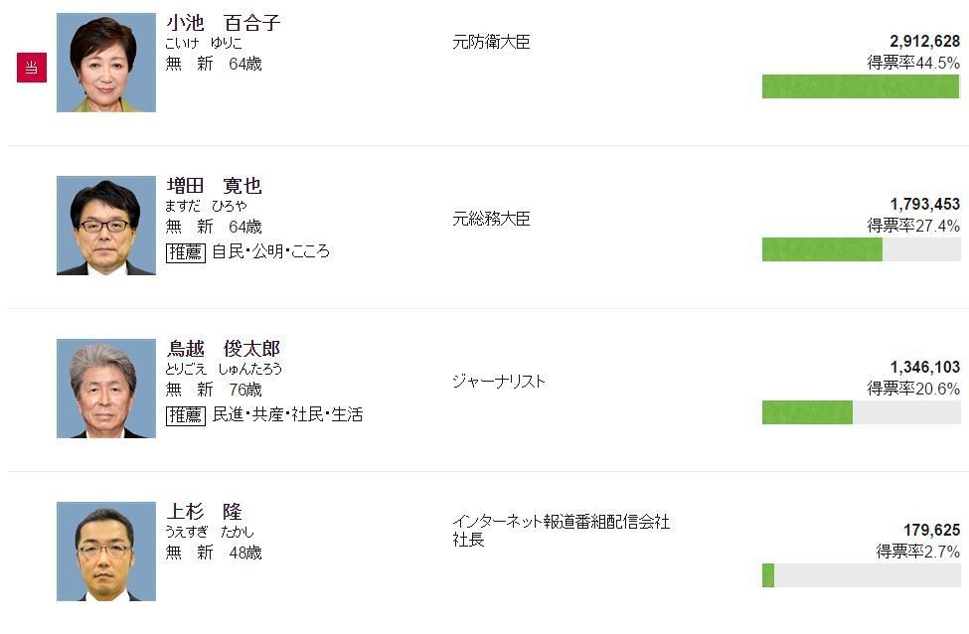Click the candidate name 増田 寛也

click(x=214, y=186)
